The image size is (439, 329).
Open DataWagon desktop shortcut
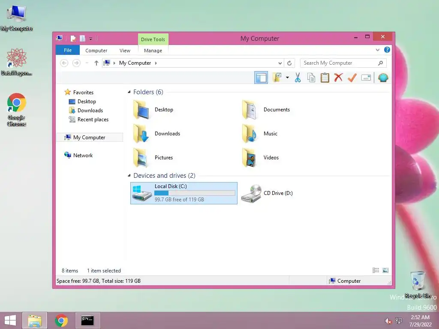[x=17, y=62]
